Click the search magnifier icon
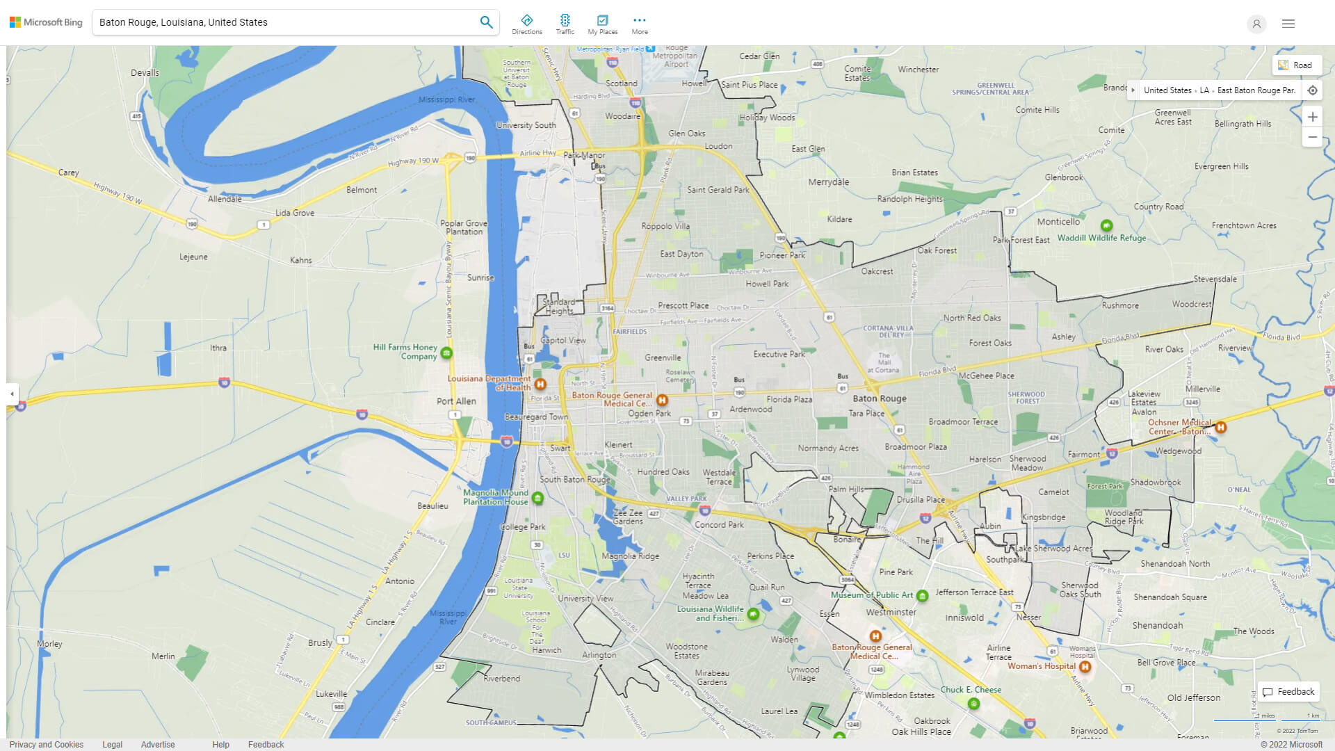The height and width of the screenshot is (751, 1335). (x=487, y=22)
